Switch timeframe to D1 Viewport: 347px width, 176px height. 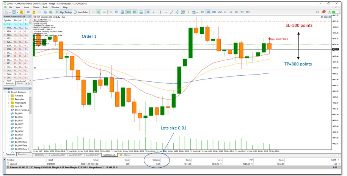[x=236, y=12]
